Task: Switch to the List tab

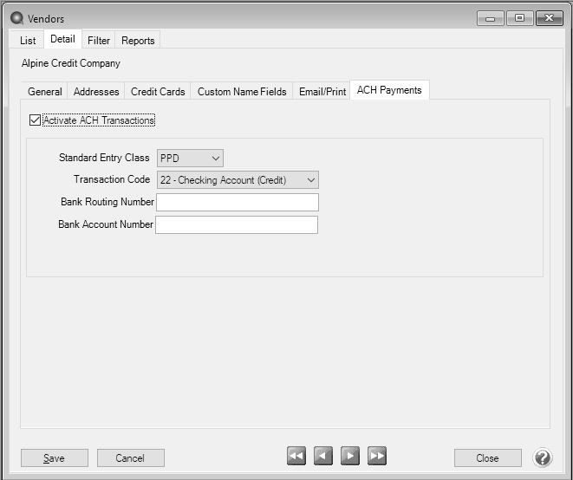Action: [28, 41]
